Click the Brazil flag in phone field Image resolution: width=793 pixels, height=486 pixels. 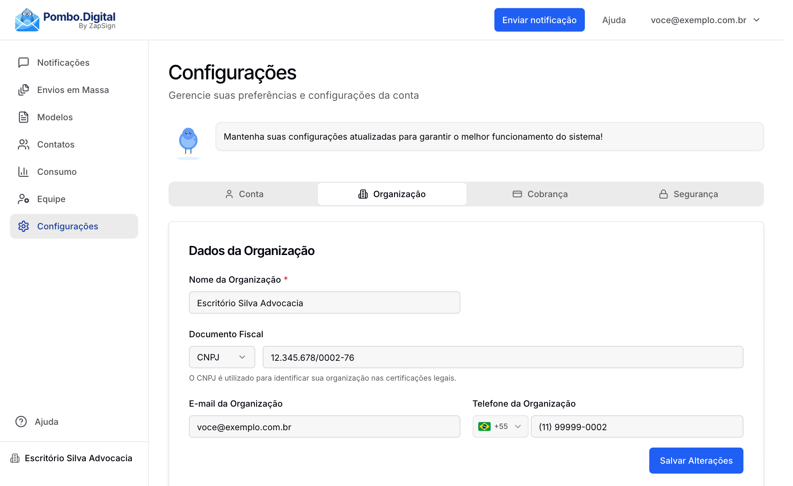point(484,426)
